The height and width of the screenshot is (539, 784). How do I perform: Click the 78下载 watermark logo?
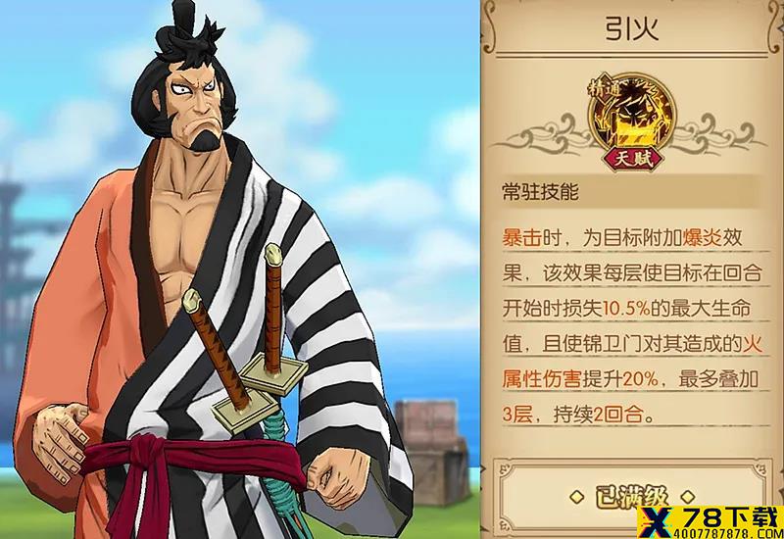click(x=710, y=522)
